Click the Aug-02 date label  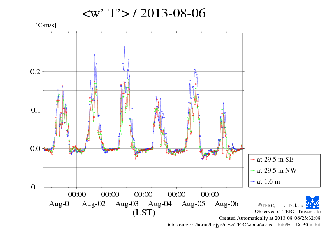pos(94,204)
